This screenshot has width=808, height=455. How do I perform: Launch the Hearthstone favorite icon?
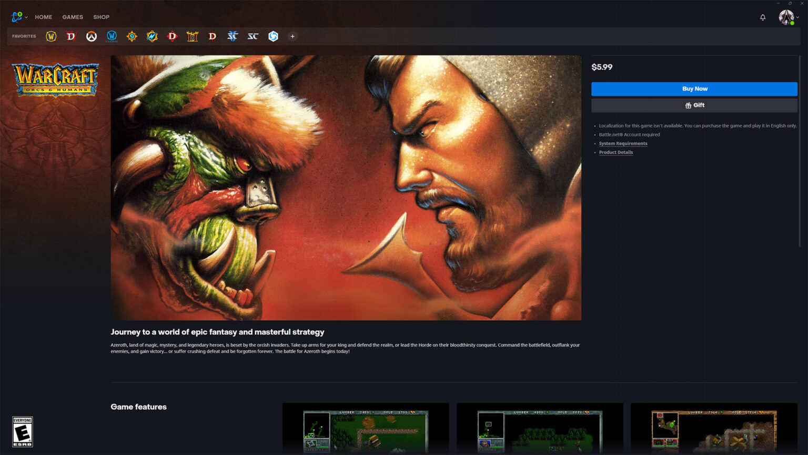[132, 36]
